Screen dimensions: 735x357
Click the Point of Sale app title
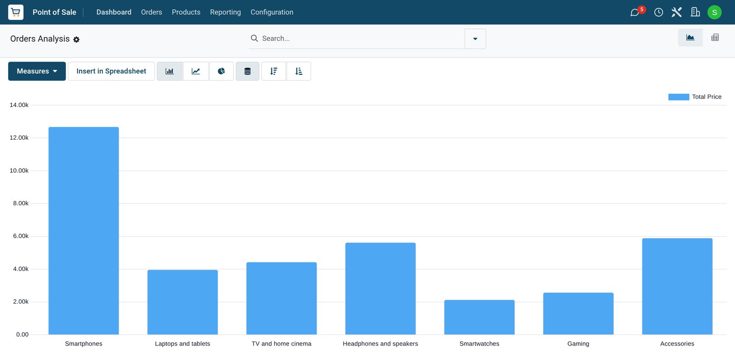tap(54, 12)
